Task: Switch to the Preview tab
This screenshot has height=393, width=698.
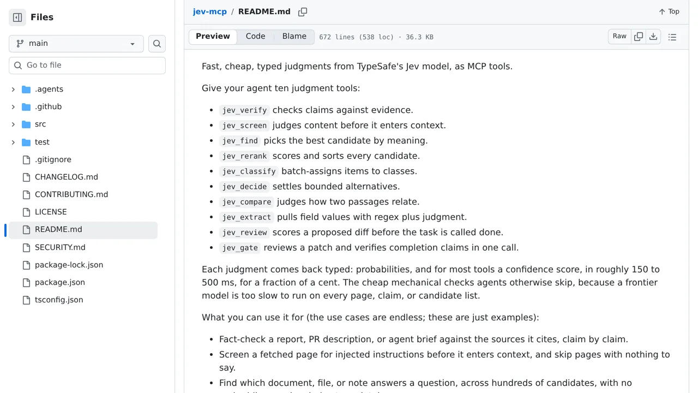Action: (213, 37)
